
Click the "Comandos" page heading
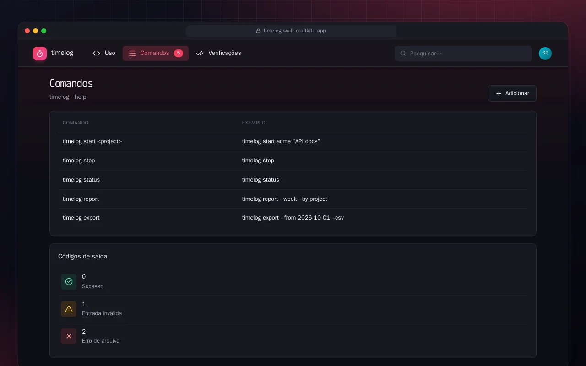click(x=71, y=83)
